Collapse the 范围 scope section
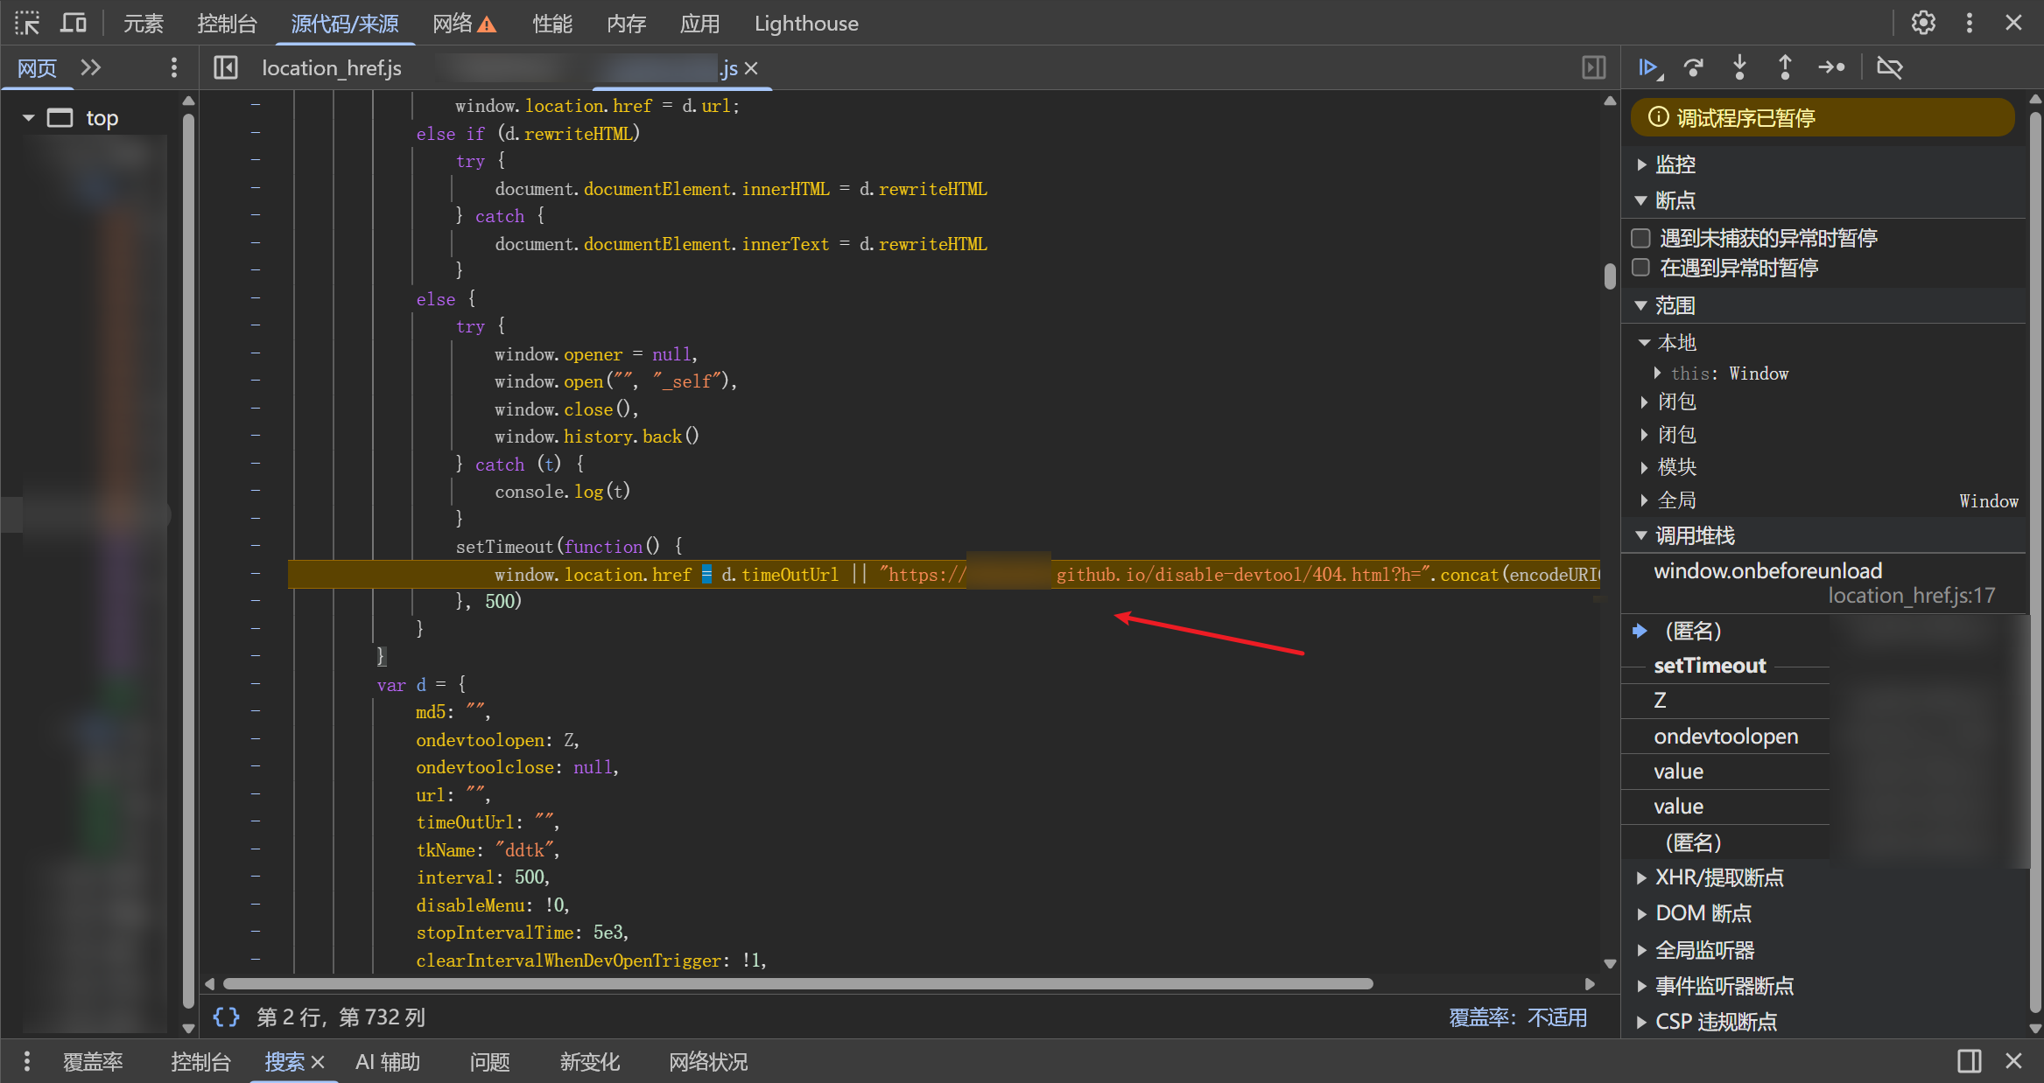Image resolution: width=2044 pixels, height=1083 pixels. coord(1641,305)
